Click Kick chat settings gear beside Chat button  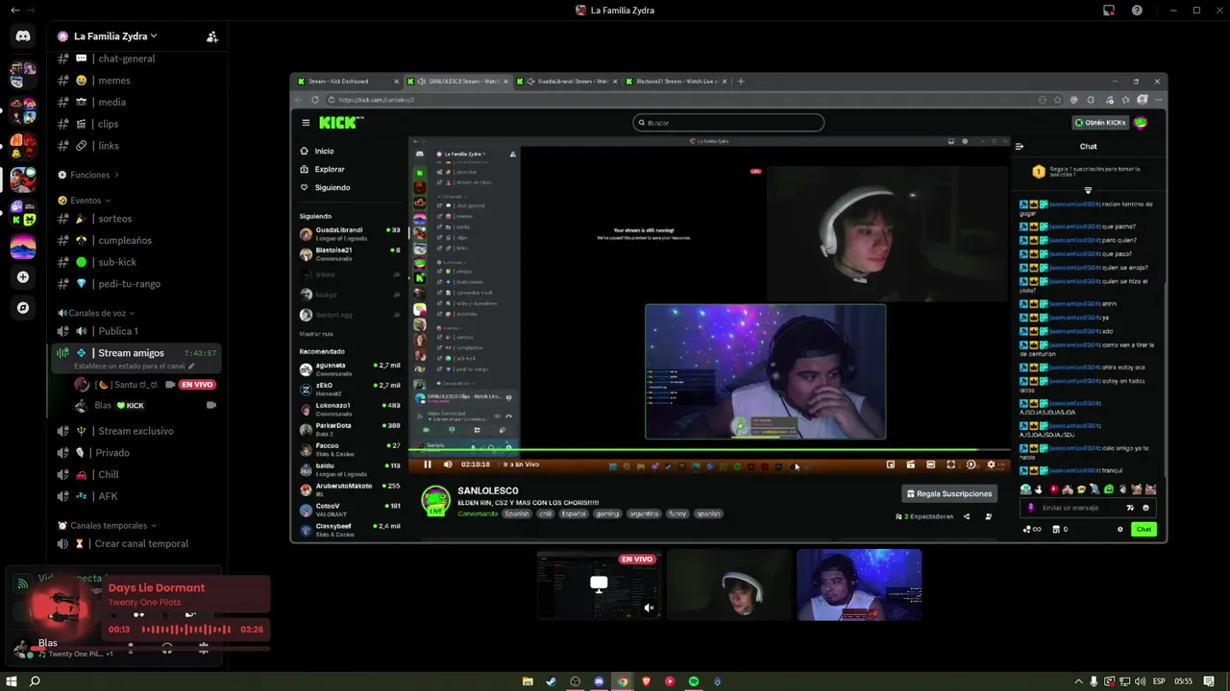click(x=1119, y=529)
